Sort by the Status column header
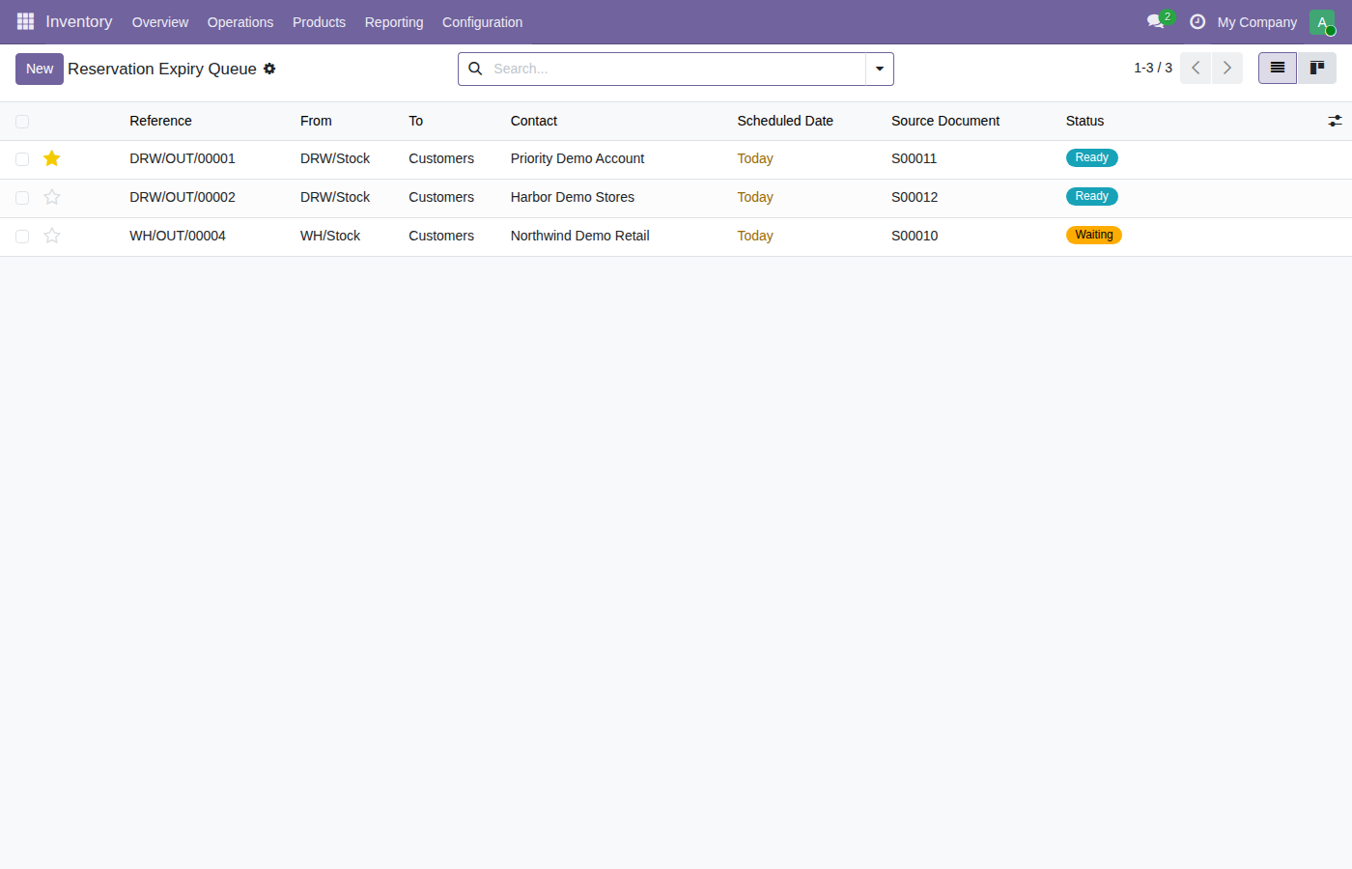The image size is (1352, 869). coord(1084,121)
